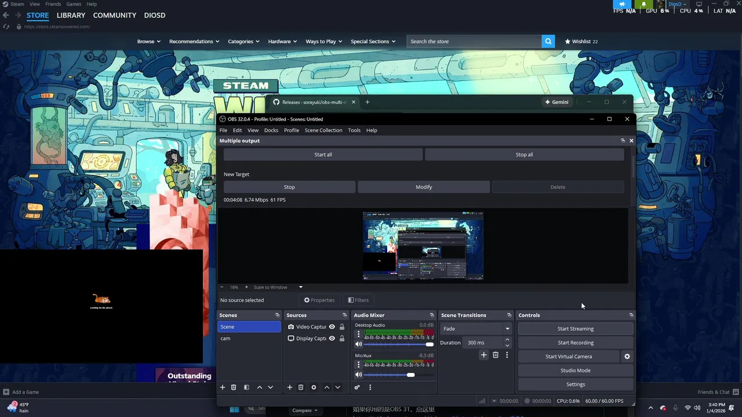Click Stop all in Multiple output
The image size is (742, 417).
point(524,155)
